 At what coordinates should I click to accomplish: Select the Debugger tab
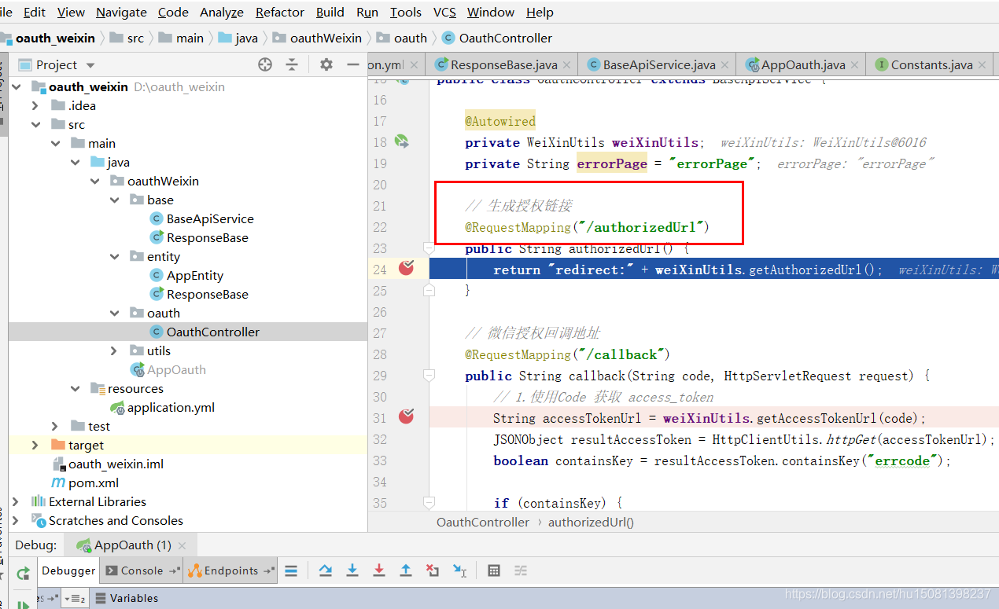tap(68, 570)
